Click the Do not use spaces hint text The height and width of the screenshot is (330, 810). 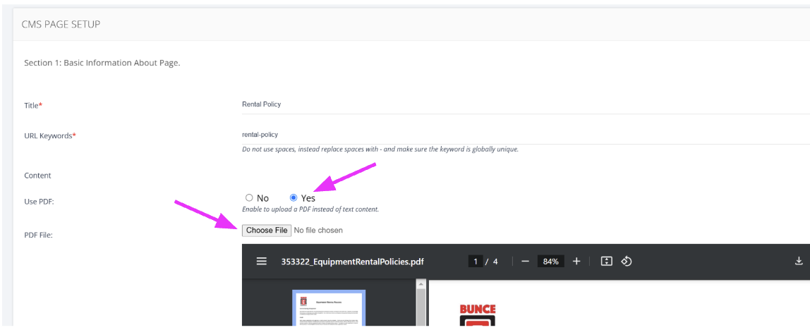click(380, 149)
